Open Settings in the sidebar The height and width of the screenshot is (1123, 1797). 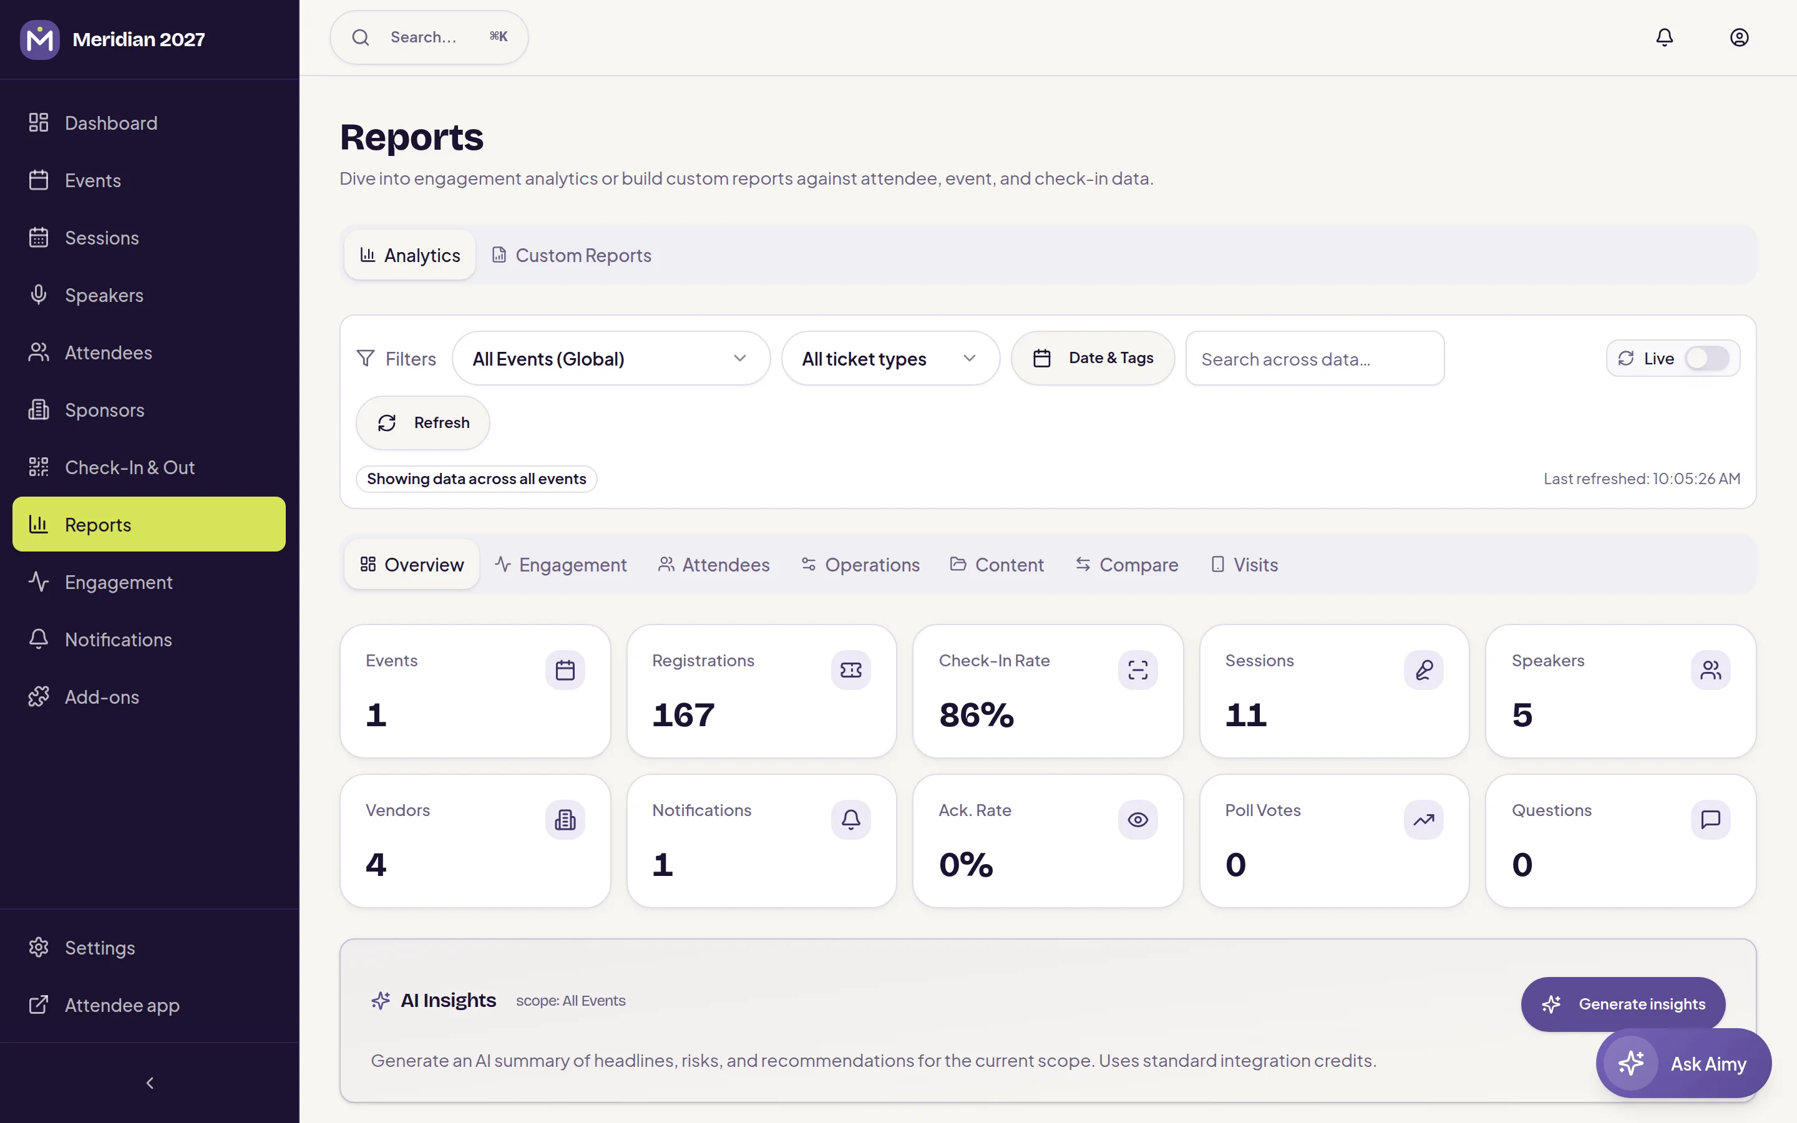tap(149, 948)
